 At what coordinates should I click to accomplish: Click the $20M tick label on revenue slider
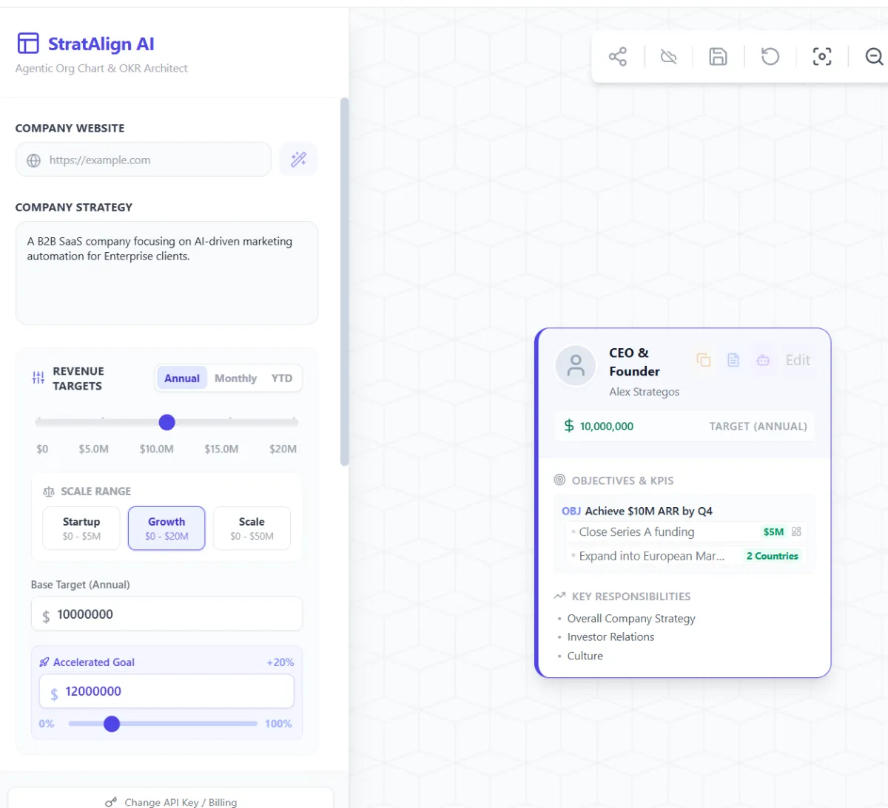283,449
